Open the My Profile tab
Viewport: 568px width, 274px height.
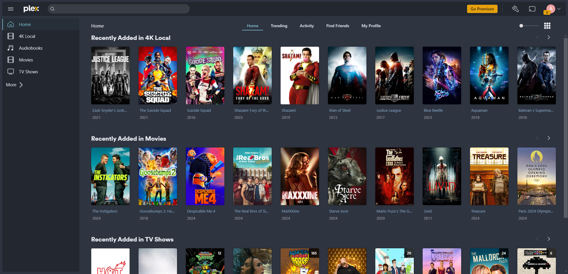pyautogui.click(x=371, y=26)
